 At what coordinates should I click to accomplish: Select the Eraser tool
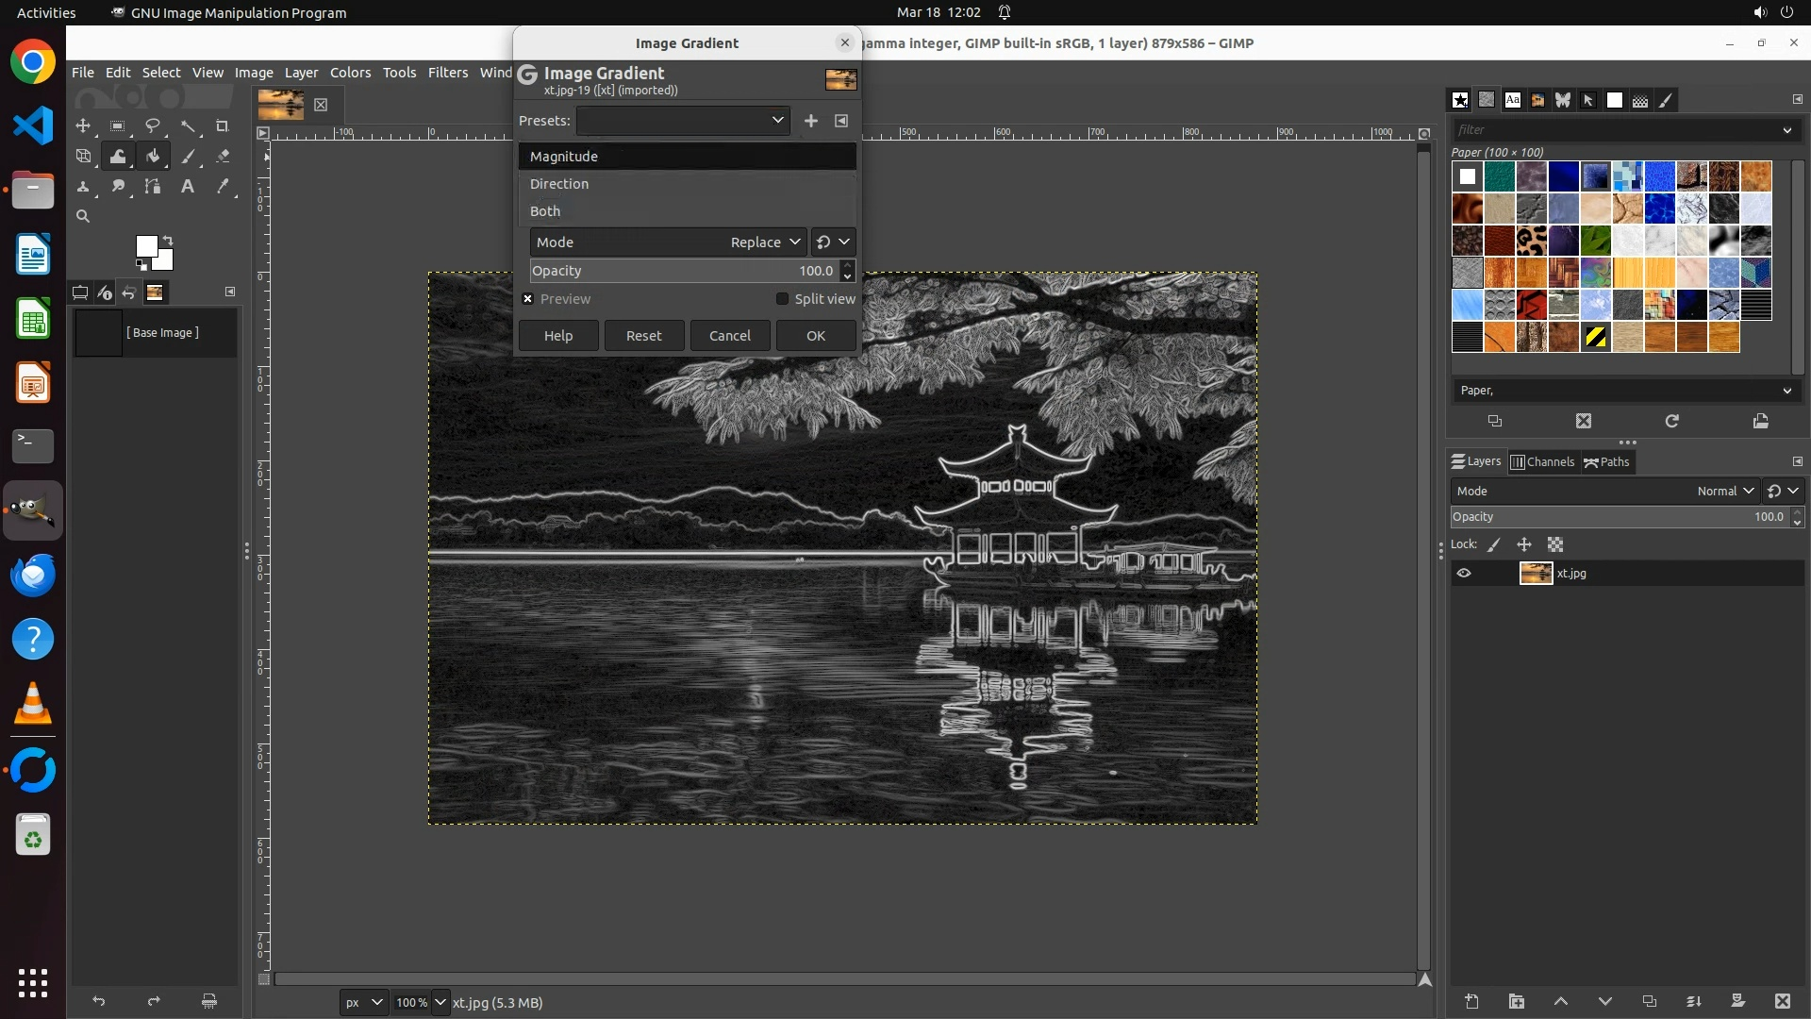click(x=223, y=157)
